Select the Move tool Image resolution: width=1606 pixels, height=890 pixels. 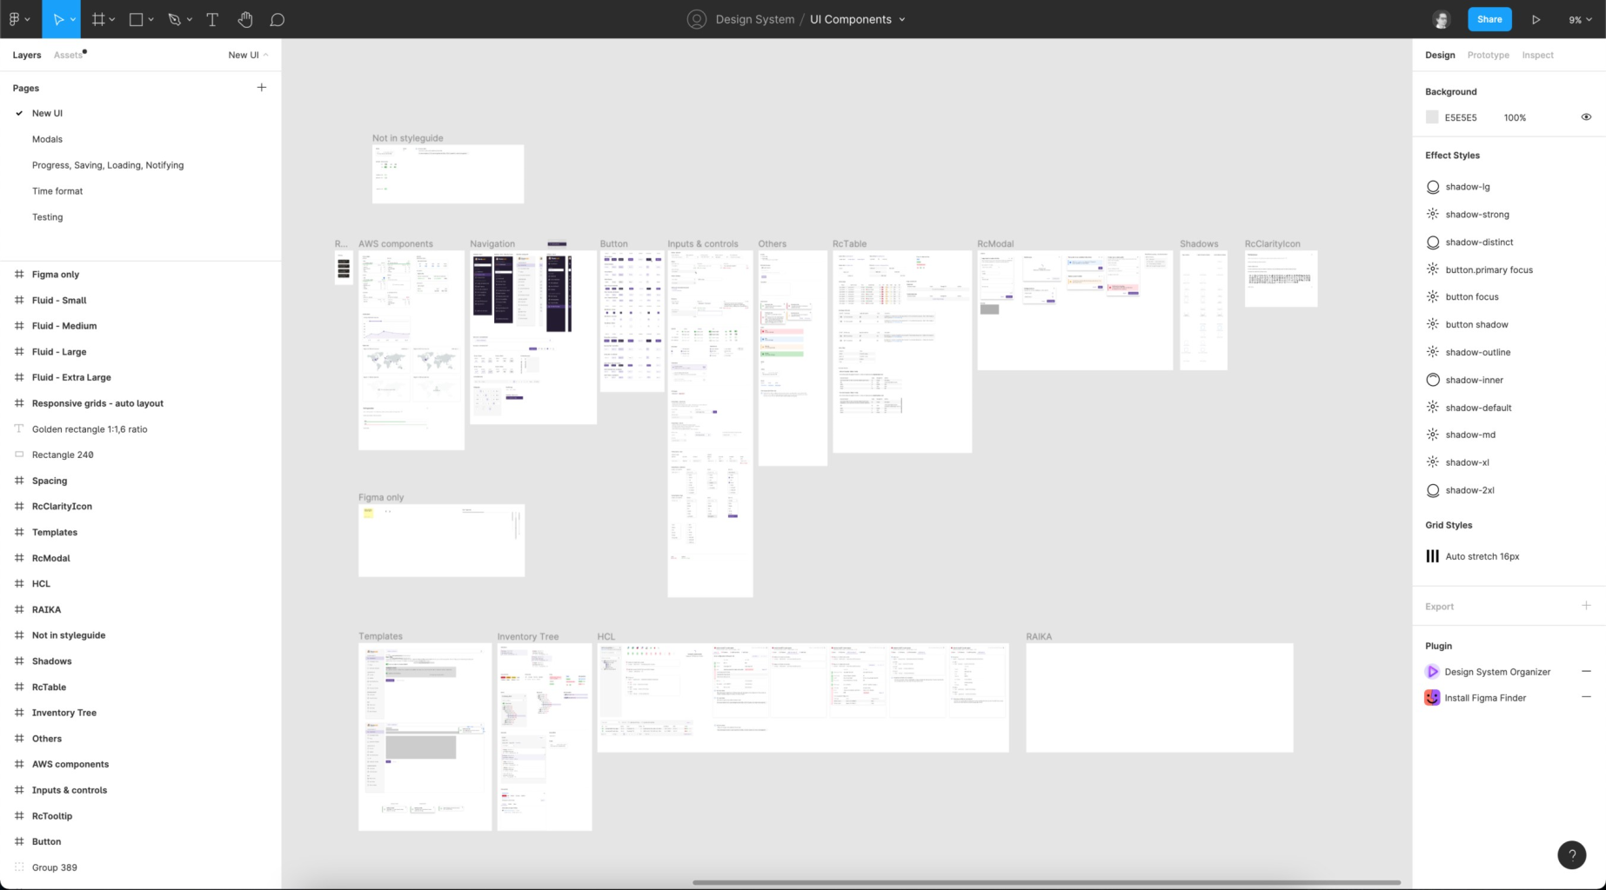58,19
